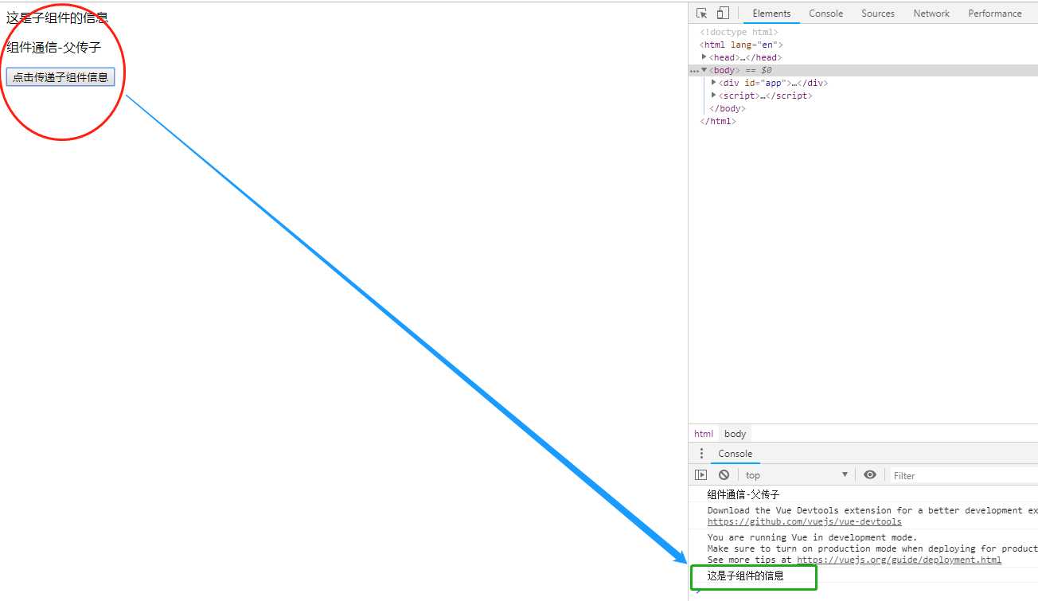
Task: Clear the console with the ban icon
Action: (724, 475)
